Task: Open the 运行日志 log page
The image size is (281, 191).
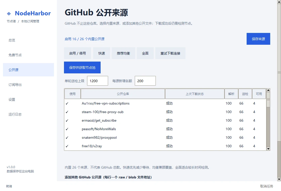Action: 29,114
